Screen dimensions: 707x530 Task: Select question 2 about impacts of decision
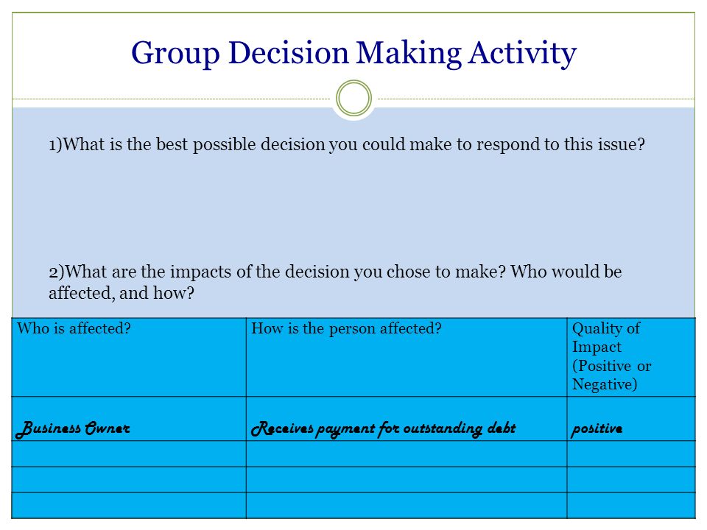coord(335,282)
